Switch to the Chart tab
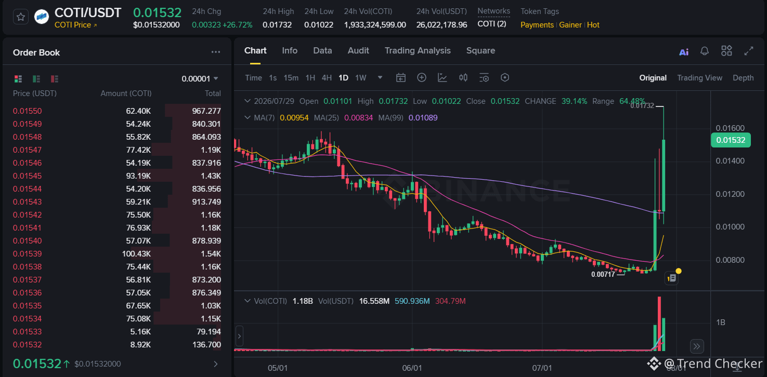The height and width of the screenshot is (377, 767). 255,50
